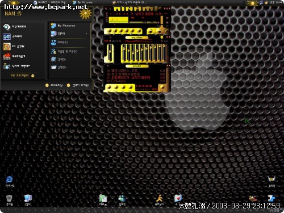Click the Winamp visualization display
The width and height of the screenshot is (284, 213).
point(119,20)
